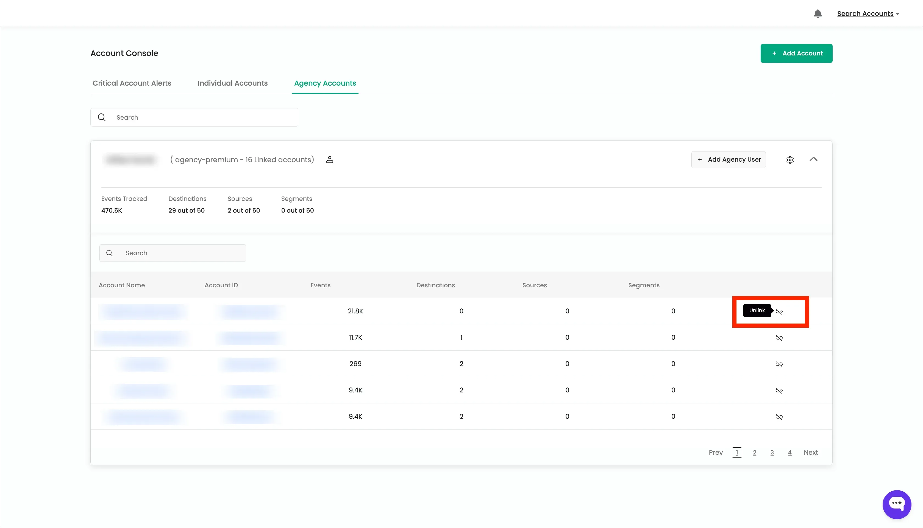Open the chat support bubble
Screen dimensions: 923x528
click(897, 504)
